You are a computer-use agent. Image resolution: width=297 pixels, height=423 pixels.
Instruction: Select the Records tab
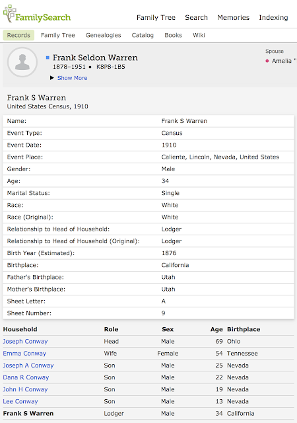(x=18, y=35)
